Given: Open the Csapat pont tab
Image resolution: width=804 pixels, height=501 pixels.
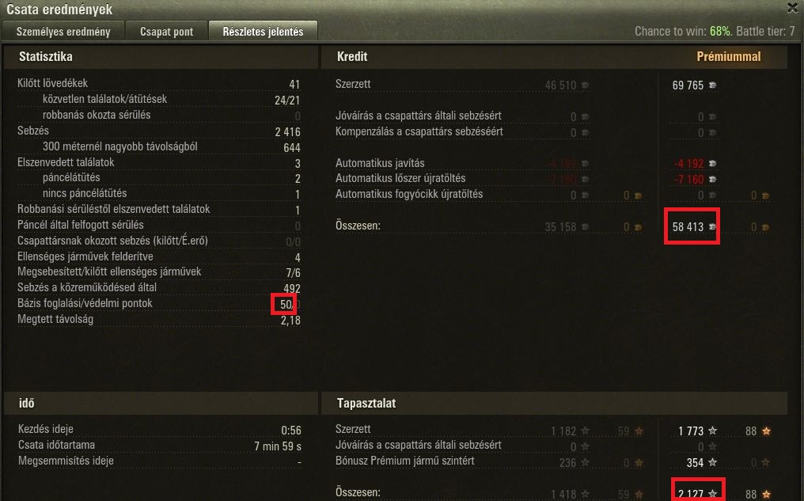Looking at the screenshot, I should 167,32.
